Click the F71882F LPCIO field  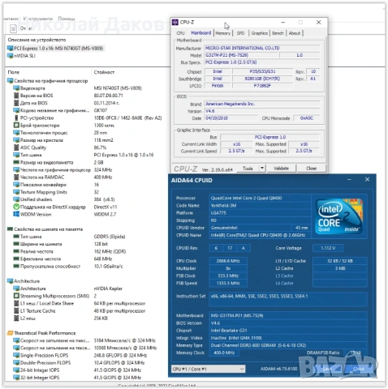click(262, 86)
